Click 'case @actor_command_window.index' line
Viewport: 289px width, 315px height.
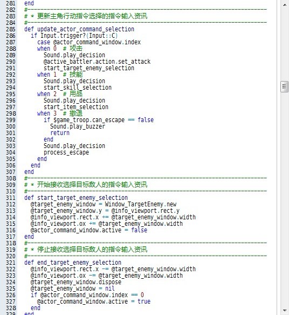(x=89, y=42)
